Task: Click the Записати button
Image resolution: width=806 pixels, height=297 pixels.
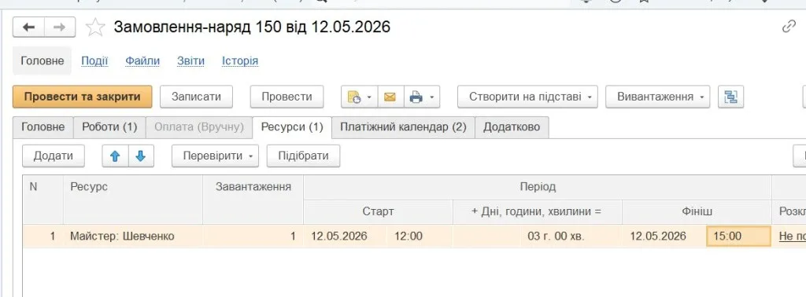Action: 196,97
